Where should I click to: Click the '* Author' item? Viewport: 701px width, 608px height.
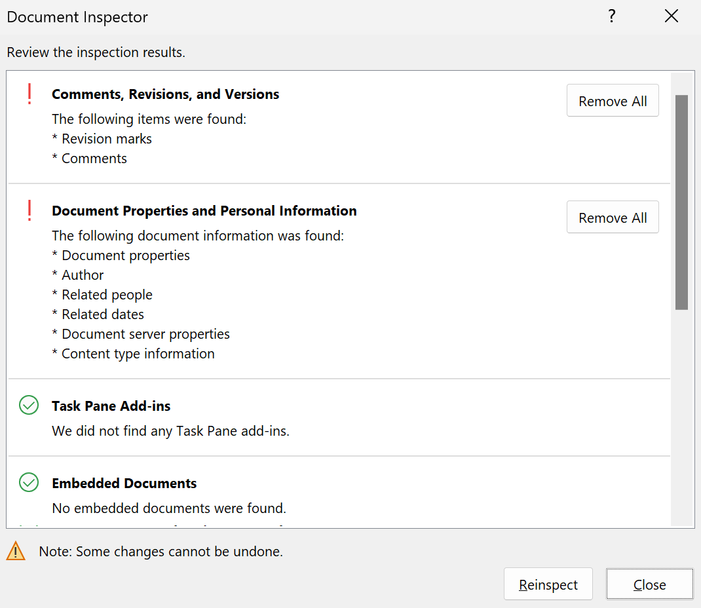[x=78, y=275]
